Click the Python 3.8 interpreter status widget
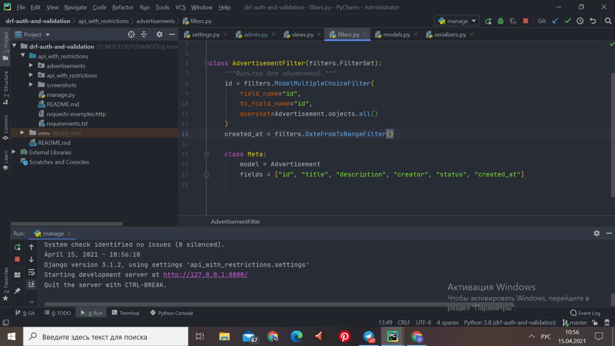Image resolution: width=615 pixels, height=346 pixels. [x=510, y=322]
